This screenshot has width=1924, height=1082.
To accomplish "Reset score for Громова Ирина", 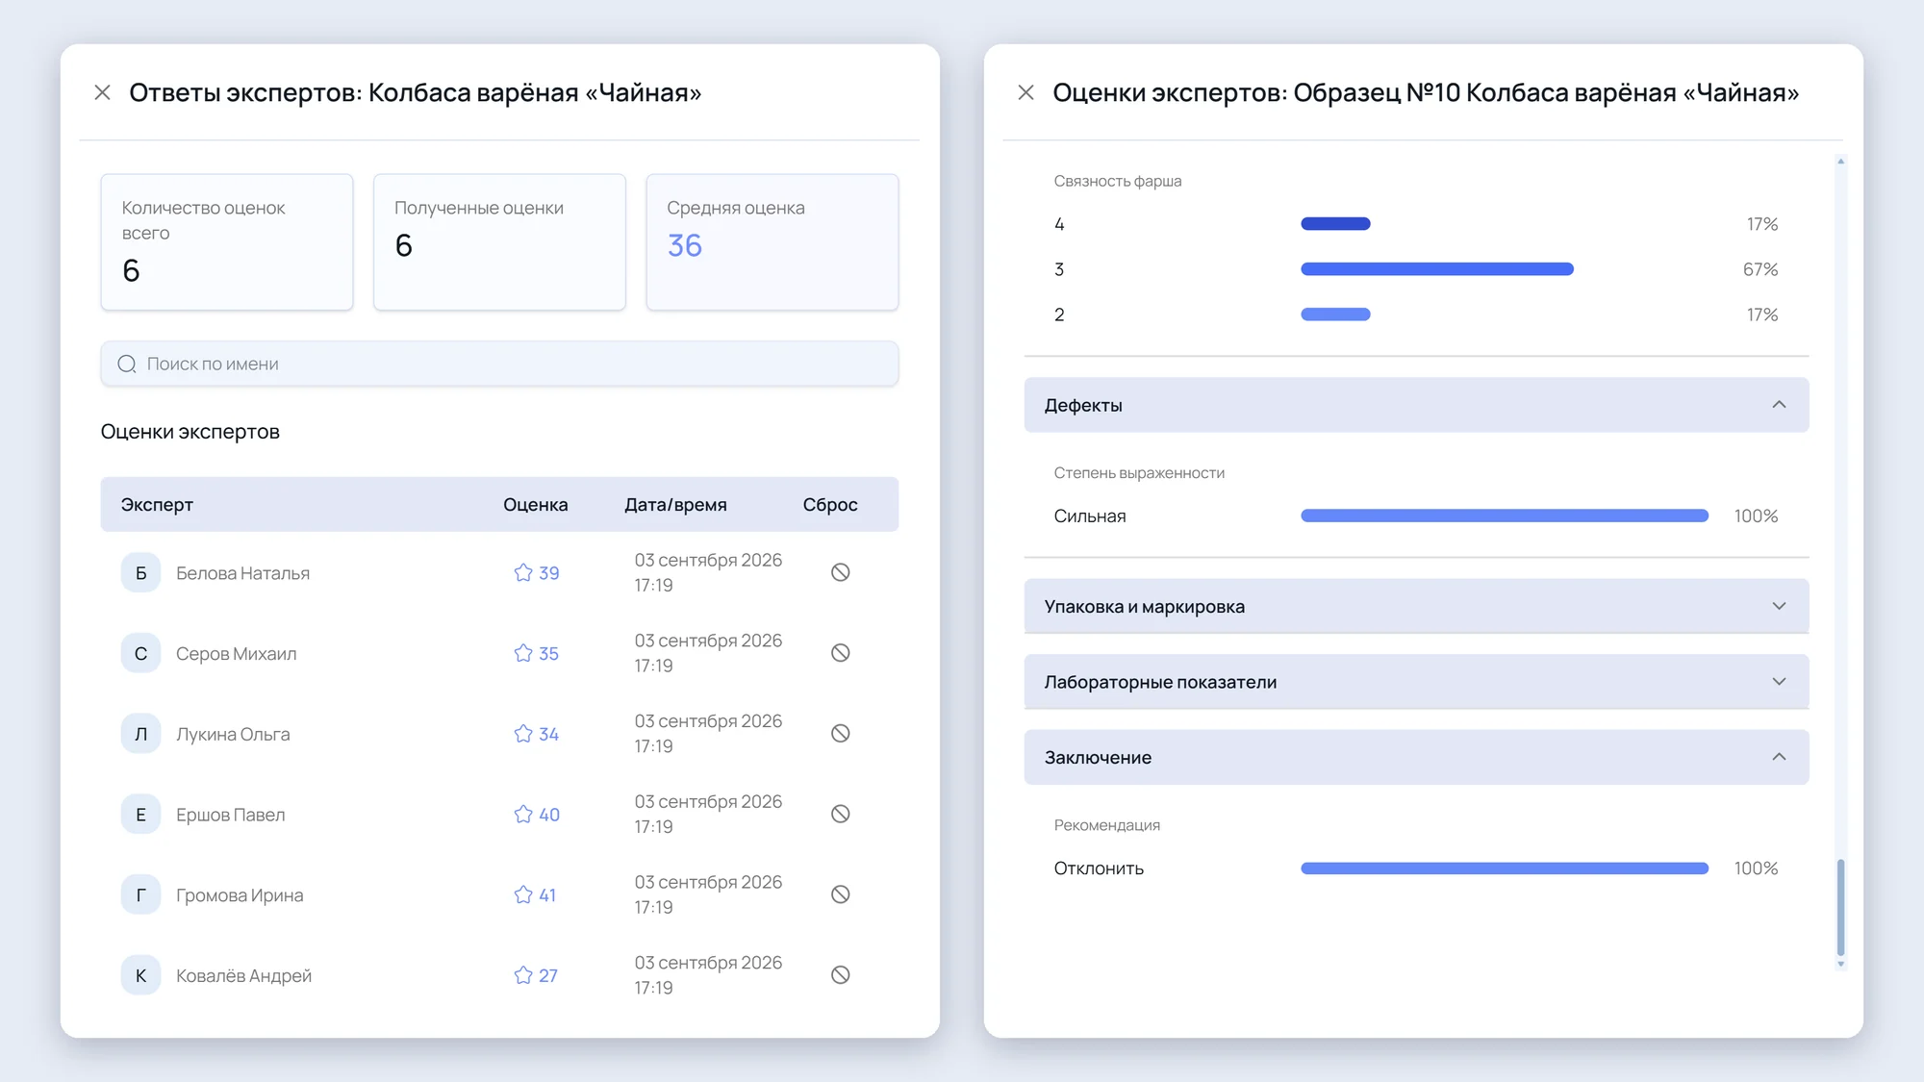I will 840,894.
